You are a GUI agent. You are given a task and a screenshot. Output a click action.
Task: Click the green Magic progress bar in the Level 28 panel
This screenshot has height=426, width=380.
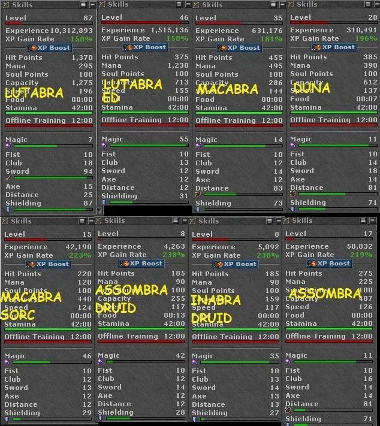pyautogui.click(x=338, y=146)
